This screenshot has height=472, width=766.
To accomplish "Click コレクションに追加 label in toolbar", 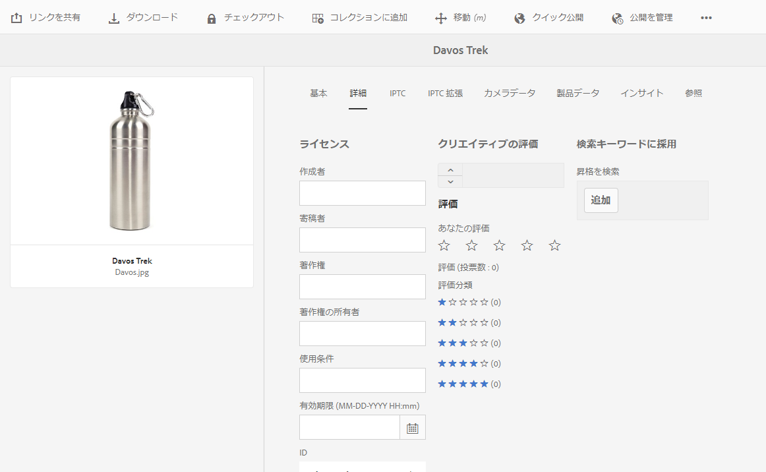I will pyautogui.click(x=368, y=18).
